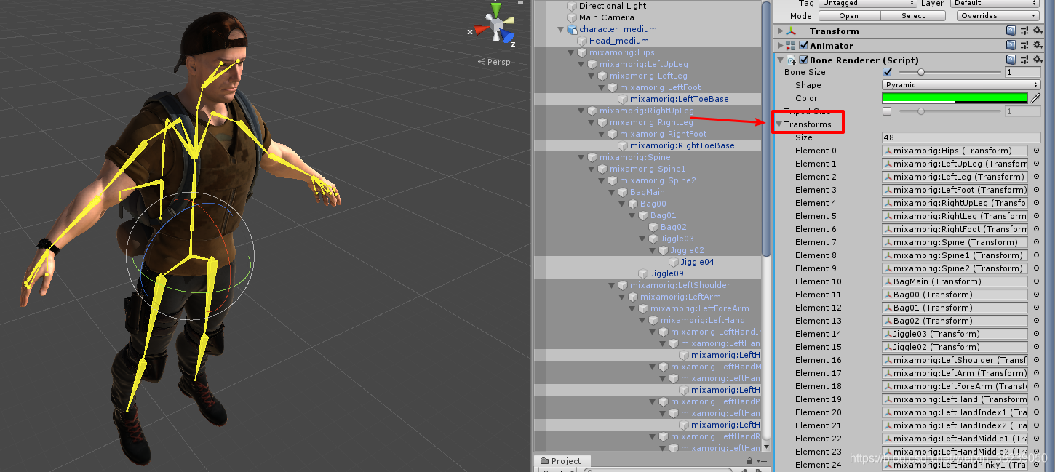The image size is (1055, 472).
Task: Click the Model Select button
Action: pos(913,15)
